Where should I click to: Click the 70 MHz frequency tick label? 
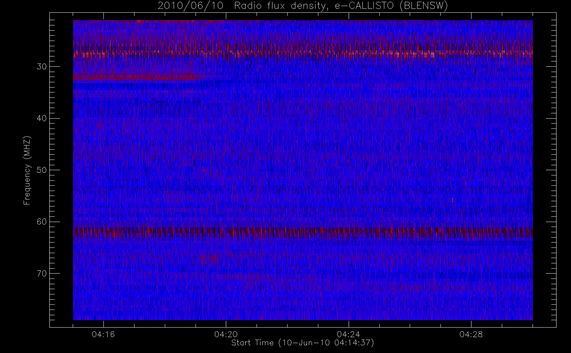[x=42, y=273]
